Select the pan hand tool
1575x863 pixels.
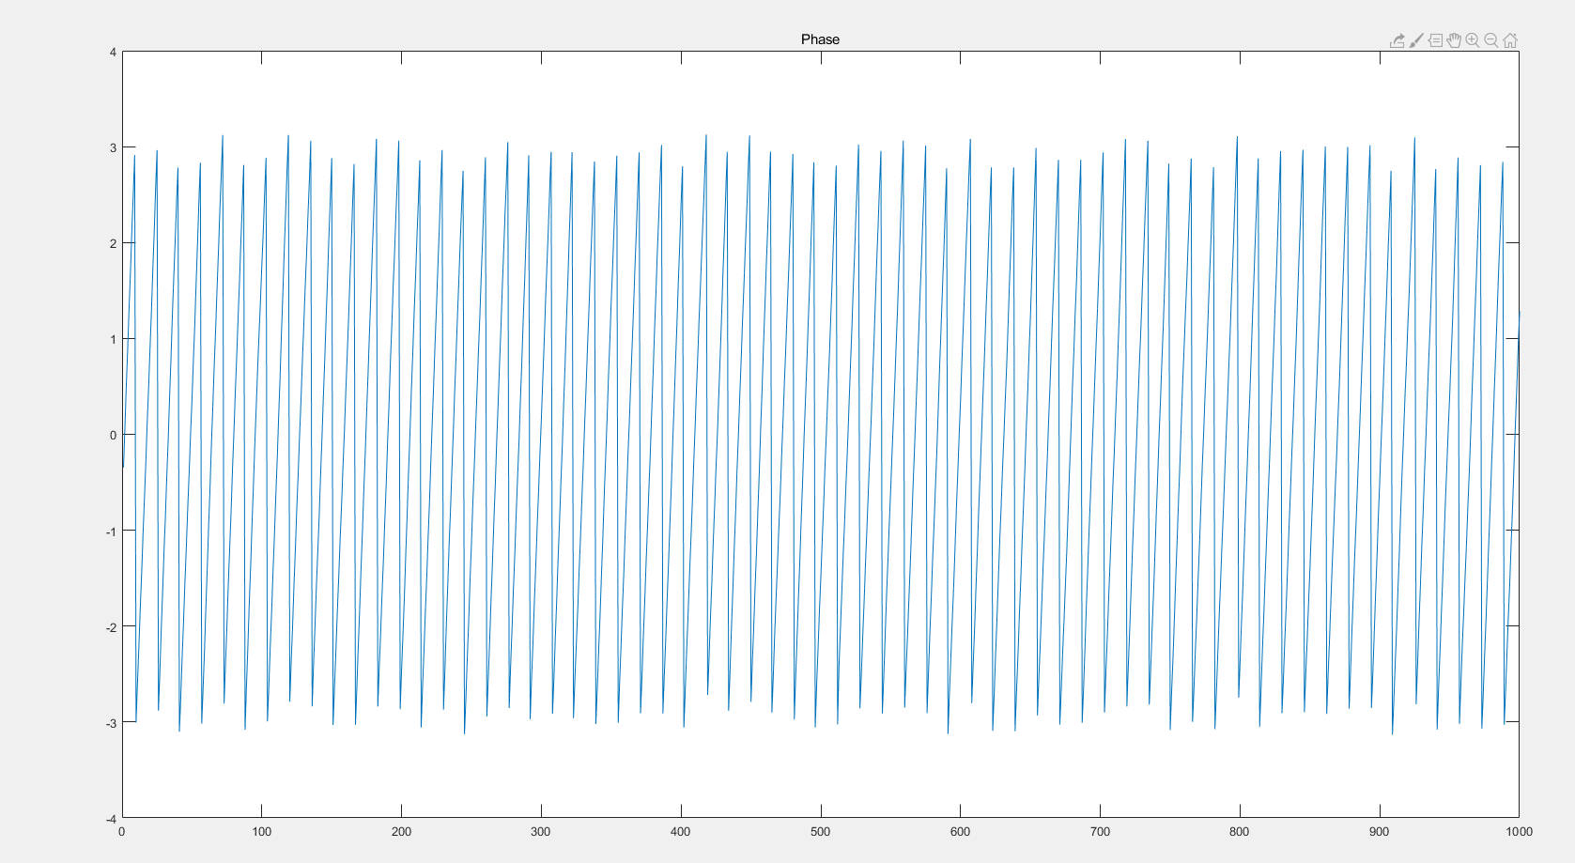[x=1454, y=40]
